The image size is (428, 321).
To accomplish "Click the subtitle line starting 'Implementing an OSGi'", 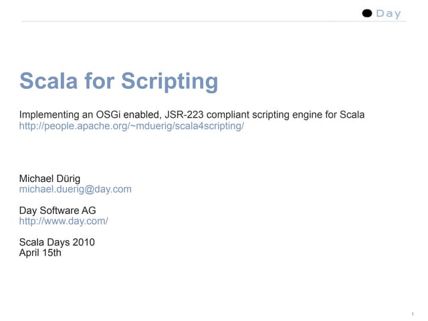I will coord(191,115).
